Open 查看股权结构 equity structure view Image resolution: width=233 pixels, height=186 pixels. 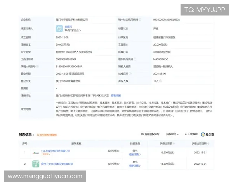pos(150,134)
